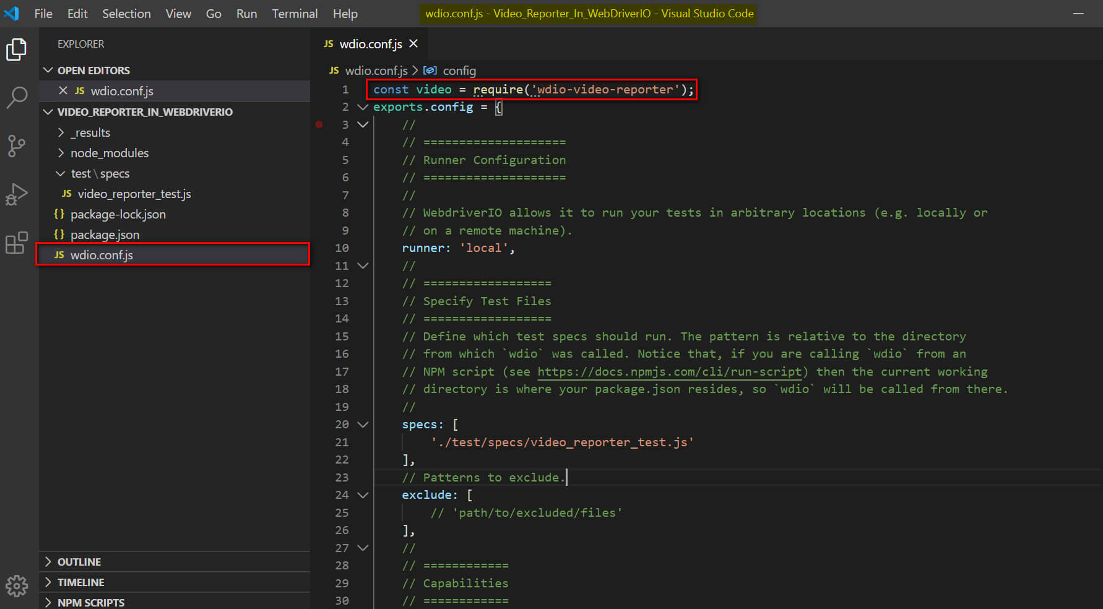Click line number 10 in the gutter
1103x609 pixels.
tap(342, 248)
